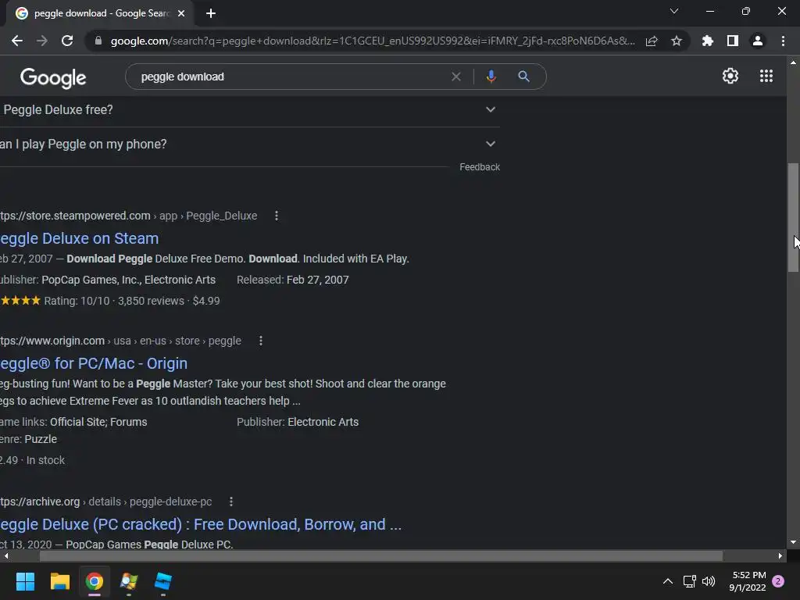Click the Feedback link

[480, 167]
